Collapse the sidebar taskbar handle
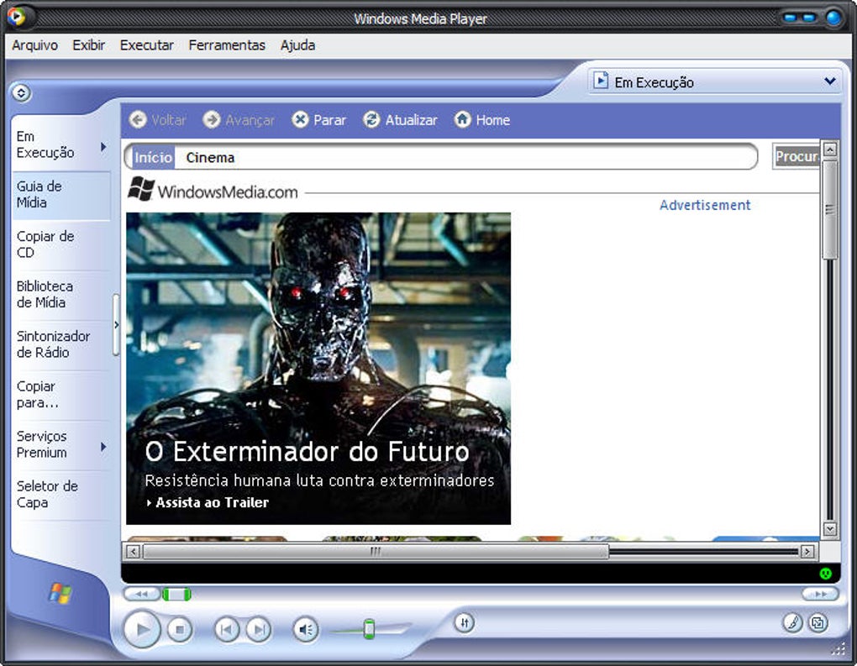Viewport: 857px width, 666px height. tap(116, 324)
